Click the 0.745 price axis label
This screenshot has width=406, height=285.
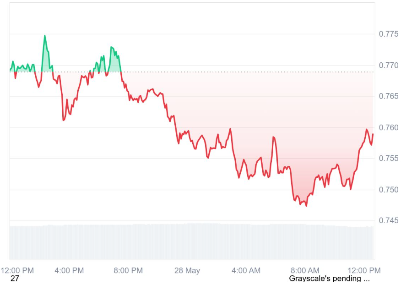(389, 220)
